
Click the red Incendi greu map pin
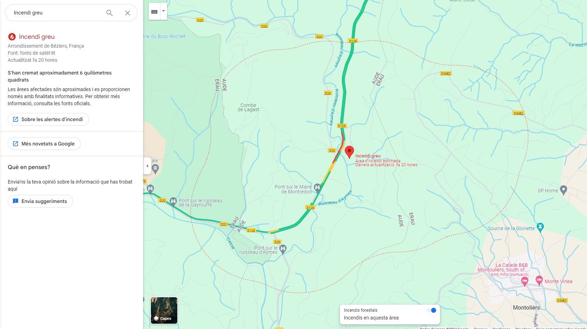tap(349, 152)
